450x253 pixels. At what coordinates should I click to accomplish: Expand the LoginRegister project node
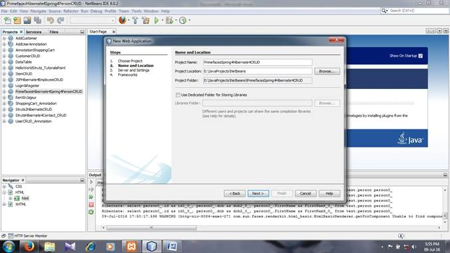4,86
